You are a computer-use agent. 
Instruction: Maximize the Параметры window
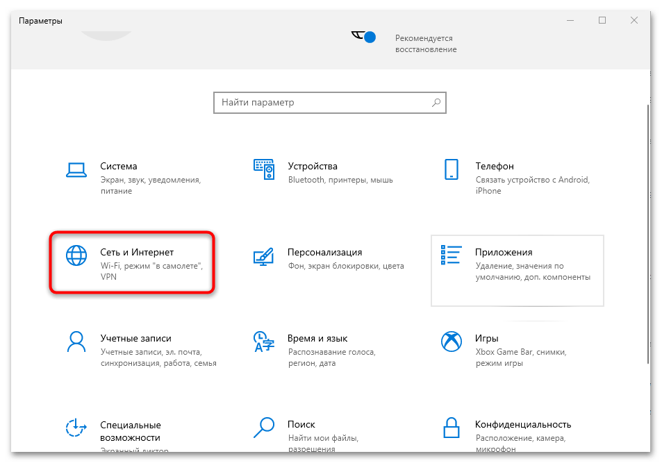[602, 20]
